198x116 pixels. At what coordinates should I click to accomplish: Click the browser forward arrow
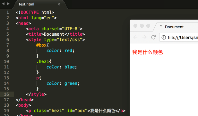[x=144, y=37]
